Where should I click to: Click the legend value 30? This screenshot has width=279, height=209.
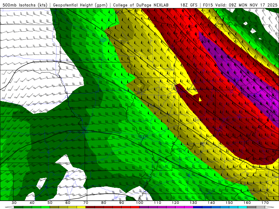coord(14,203)
